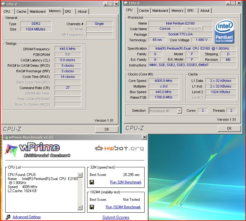
Task: Click the save icon under 1024M stability test
Action: point(92,207)
